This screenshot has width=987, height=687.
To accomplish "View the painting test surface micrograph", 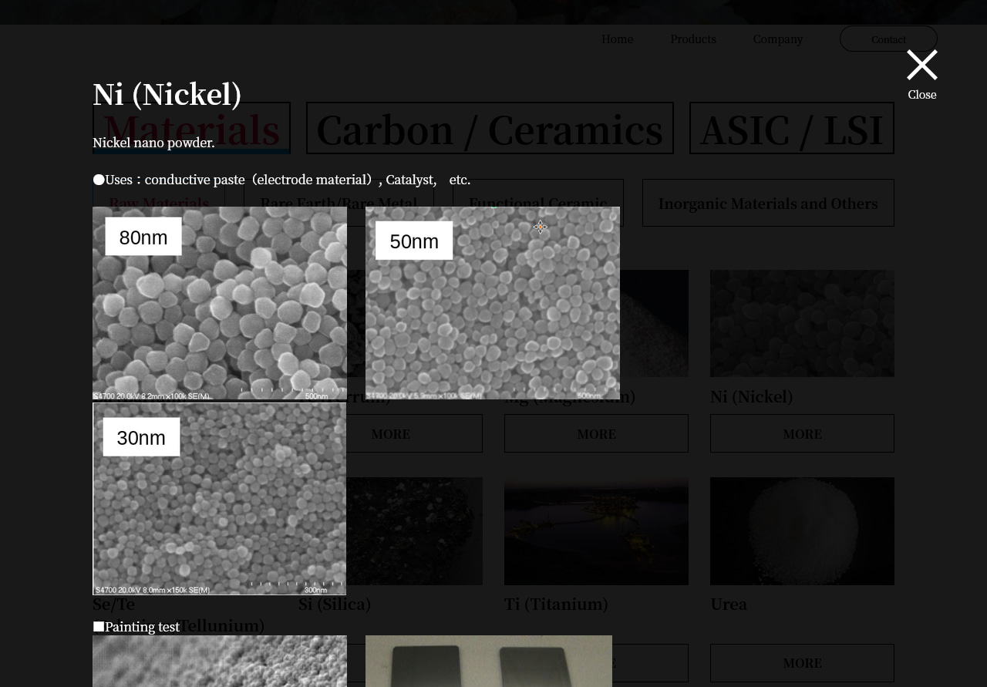I will tap(220, 661).
